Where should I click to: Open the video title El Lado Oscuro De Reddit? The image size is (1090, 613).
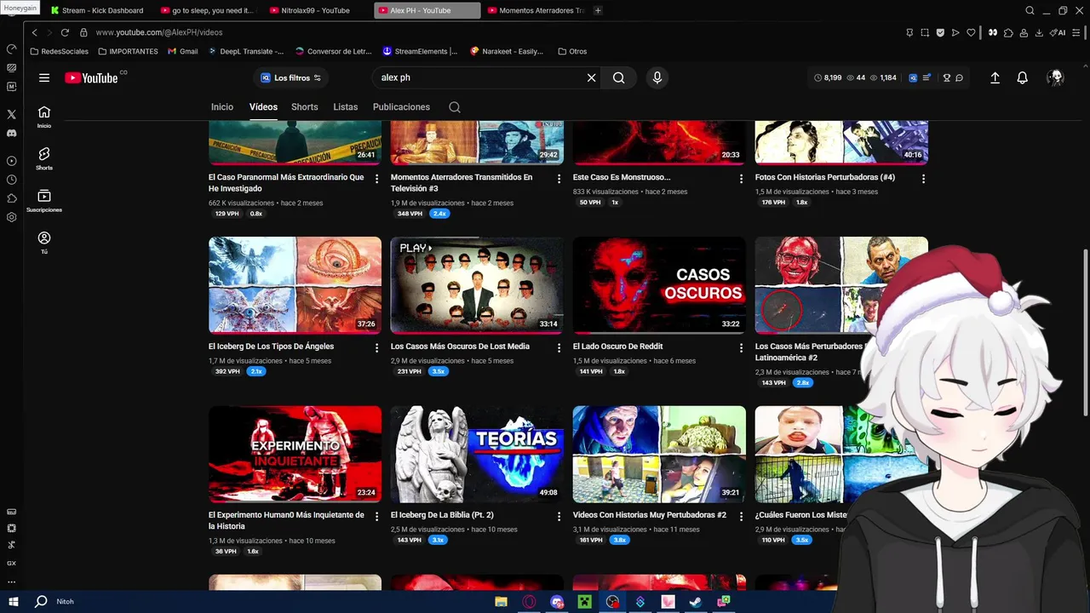click(x=617, y=347)
